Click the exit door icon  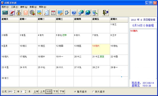coord(105,13)
